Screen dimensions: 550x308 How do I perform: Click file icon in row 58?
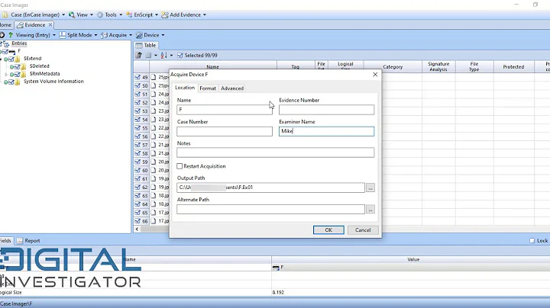click(x=154, y=153)
